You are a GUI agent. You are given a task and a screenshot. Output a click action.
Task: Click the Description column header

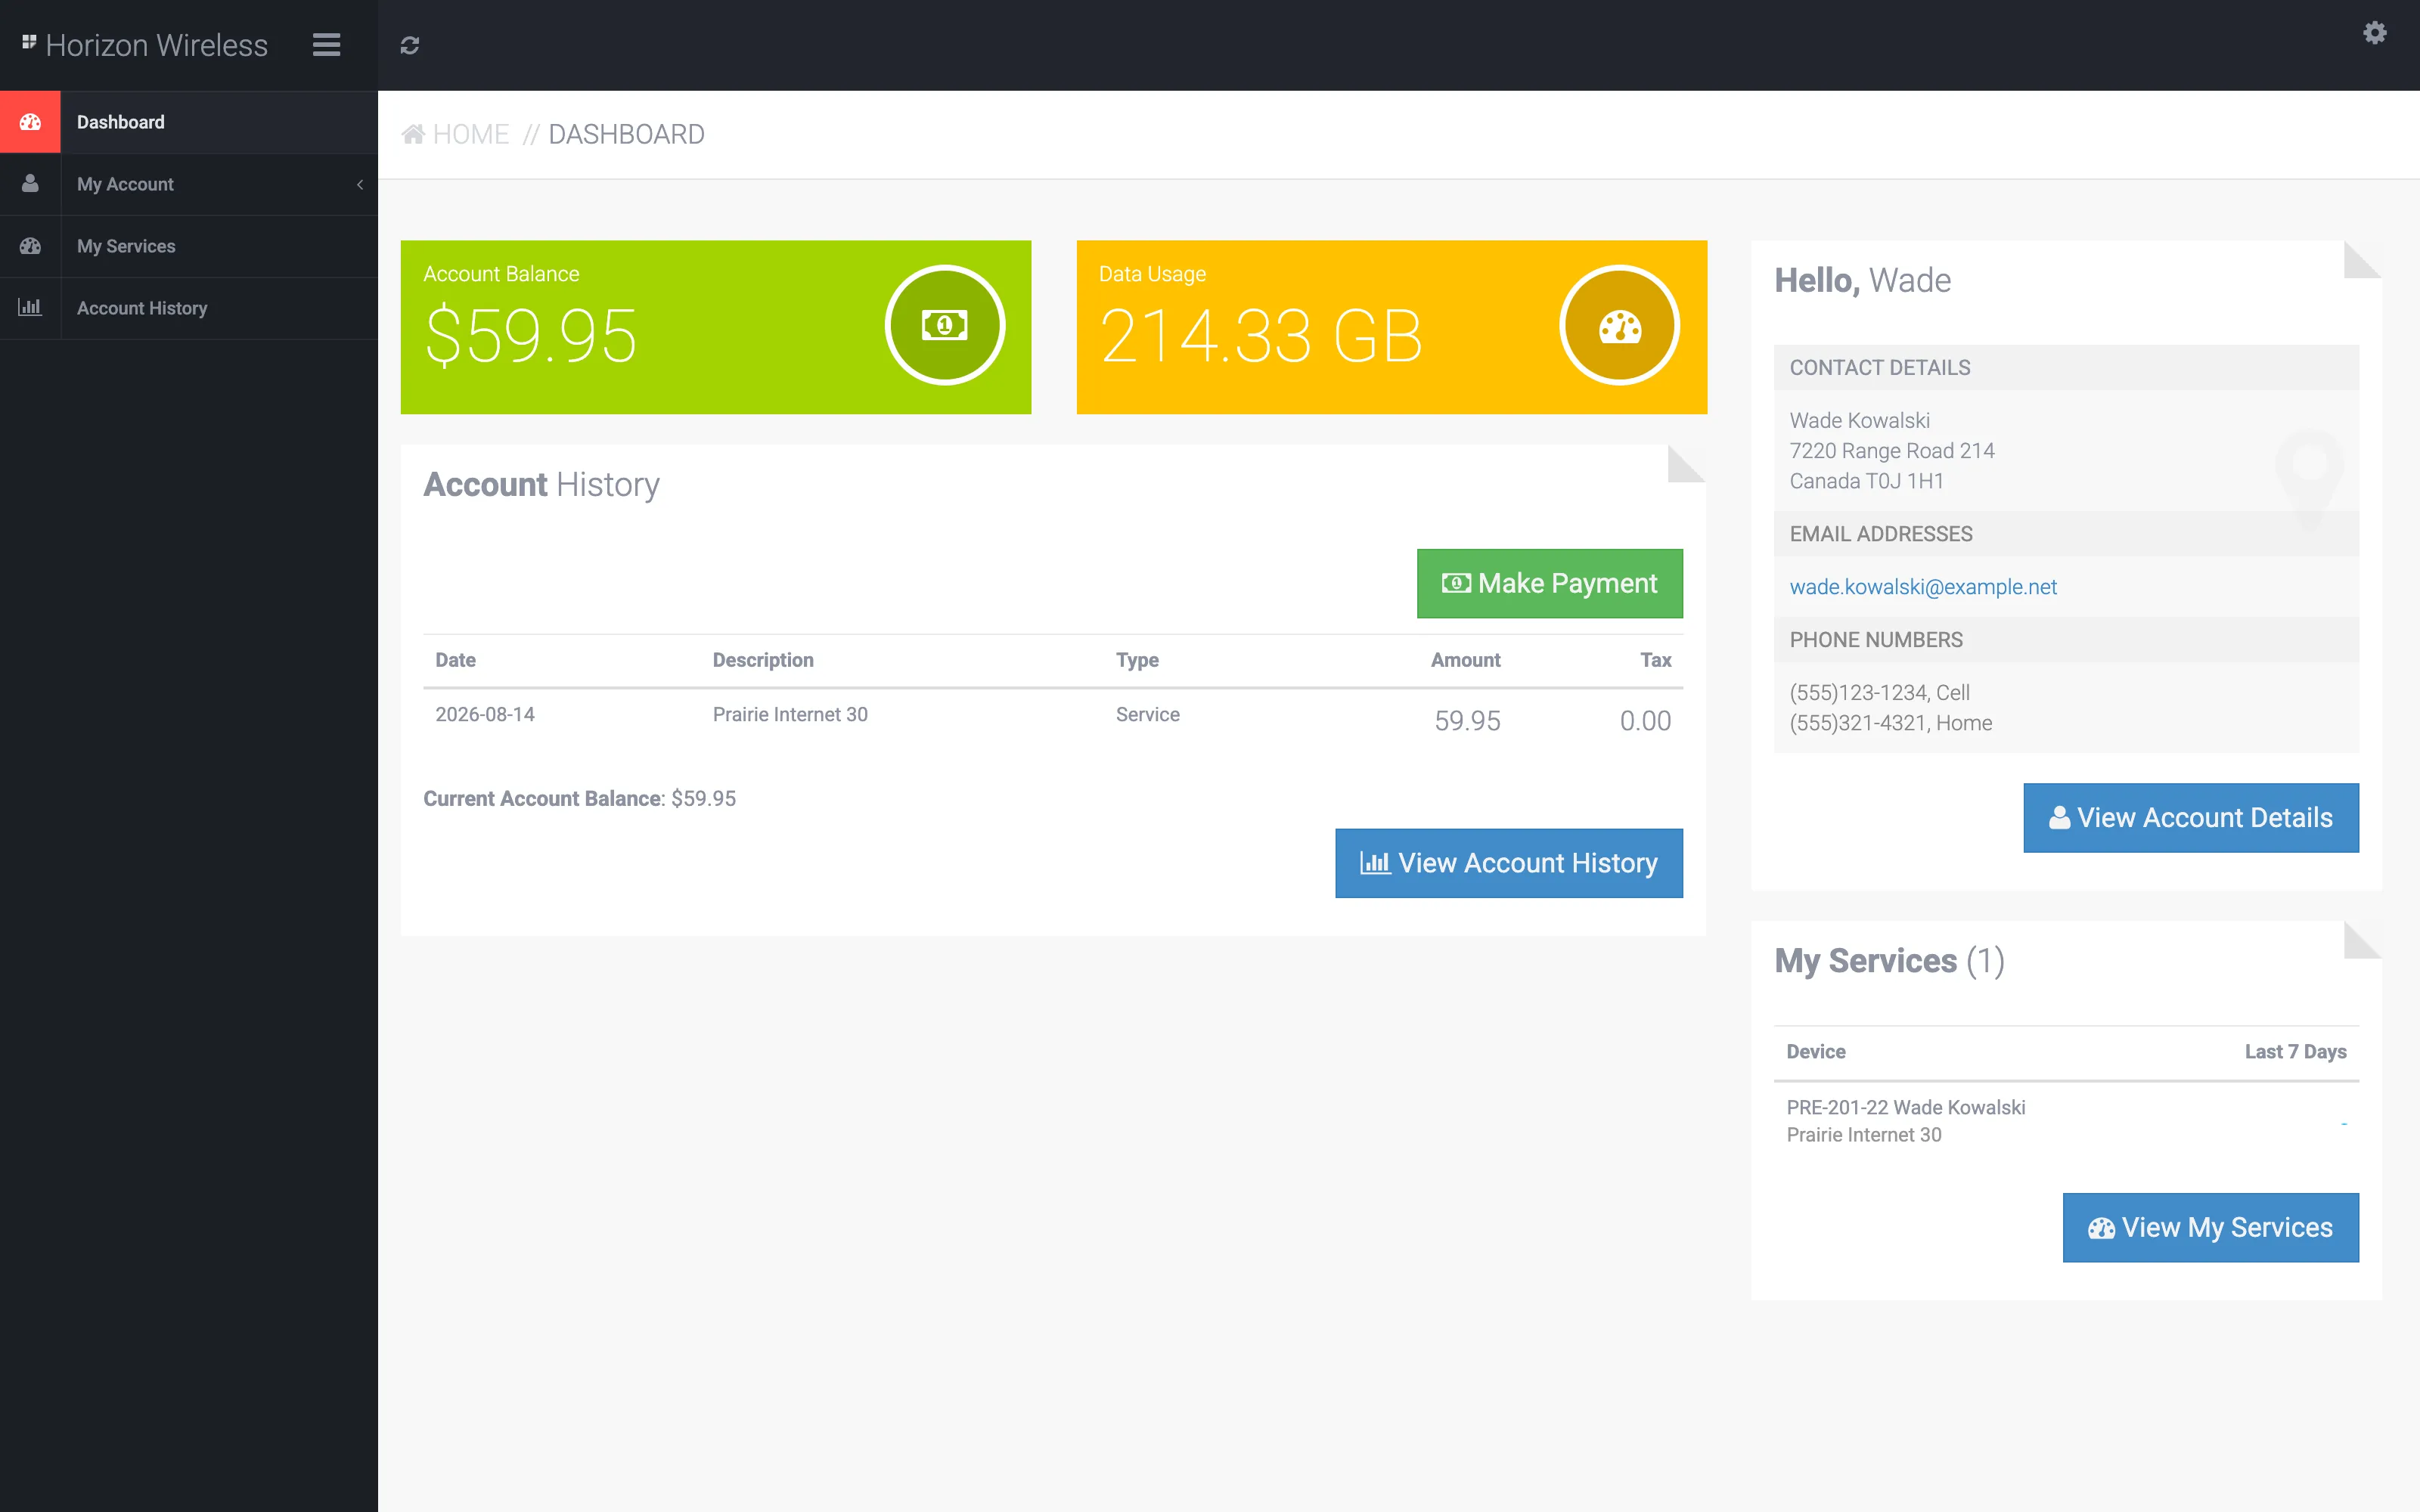pyautogui.click(x=762, y=660)
